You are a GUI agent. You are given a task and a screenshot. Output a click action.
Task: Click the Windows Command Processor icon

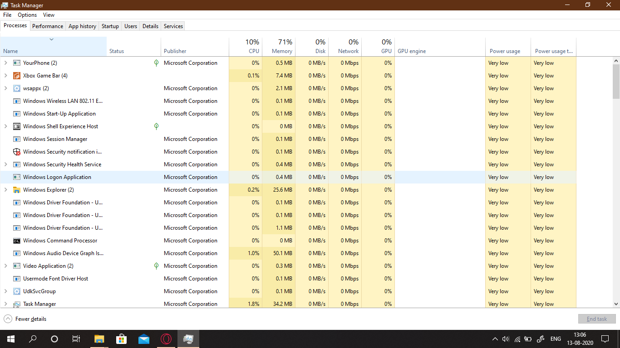pyautogui.click(x=17, y=241)
